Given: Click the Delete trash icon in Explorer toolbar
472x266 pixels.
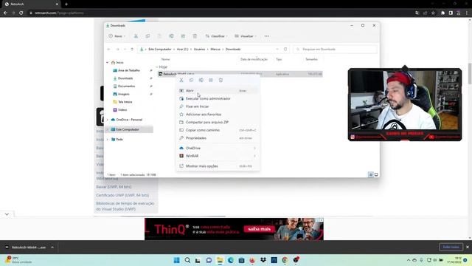Looking at the screenshot, I should [x=195, y=36].
